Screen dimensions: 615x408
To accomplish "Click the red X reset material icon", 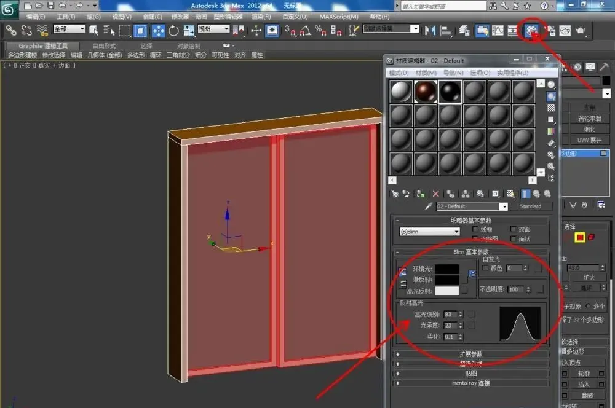I will [436, 194].
